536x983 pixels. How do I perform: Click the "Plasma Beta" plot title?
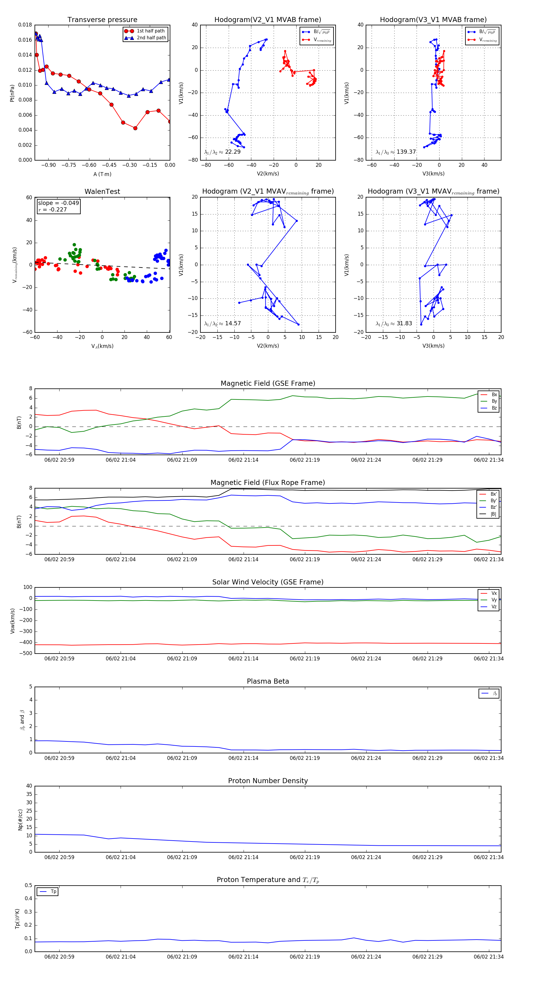click(268, 681)
